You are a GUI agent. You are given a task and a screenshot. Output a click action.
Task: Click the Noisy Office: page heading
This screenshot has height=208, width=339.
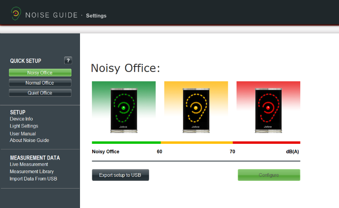pyautogui.click(x=125, y=68)
